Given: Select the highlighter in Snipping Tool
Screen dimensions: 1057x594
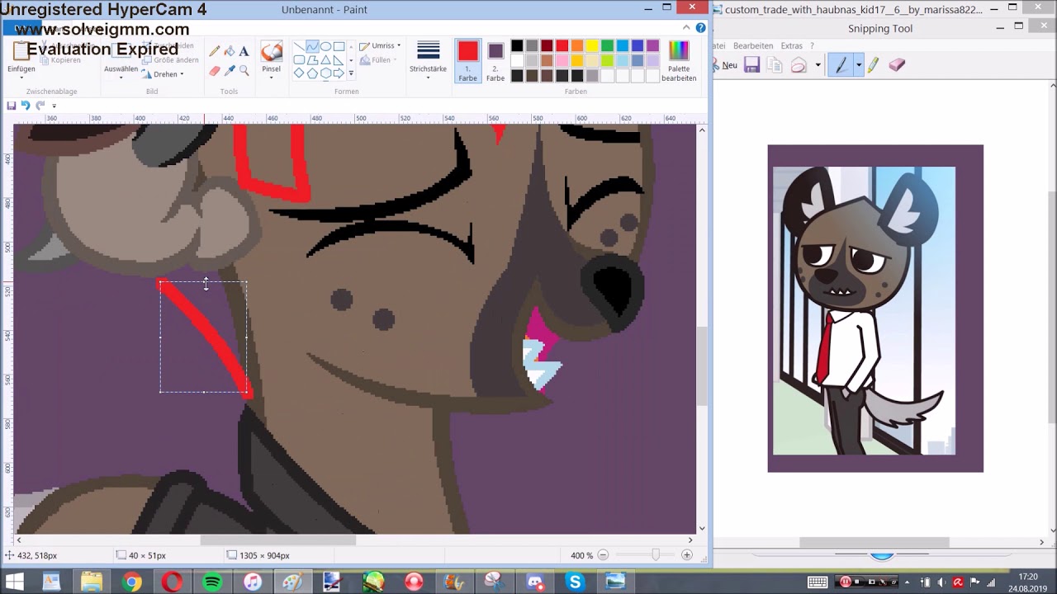Looking at the screenshot, I should click(x=873, y=65).
